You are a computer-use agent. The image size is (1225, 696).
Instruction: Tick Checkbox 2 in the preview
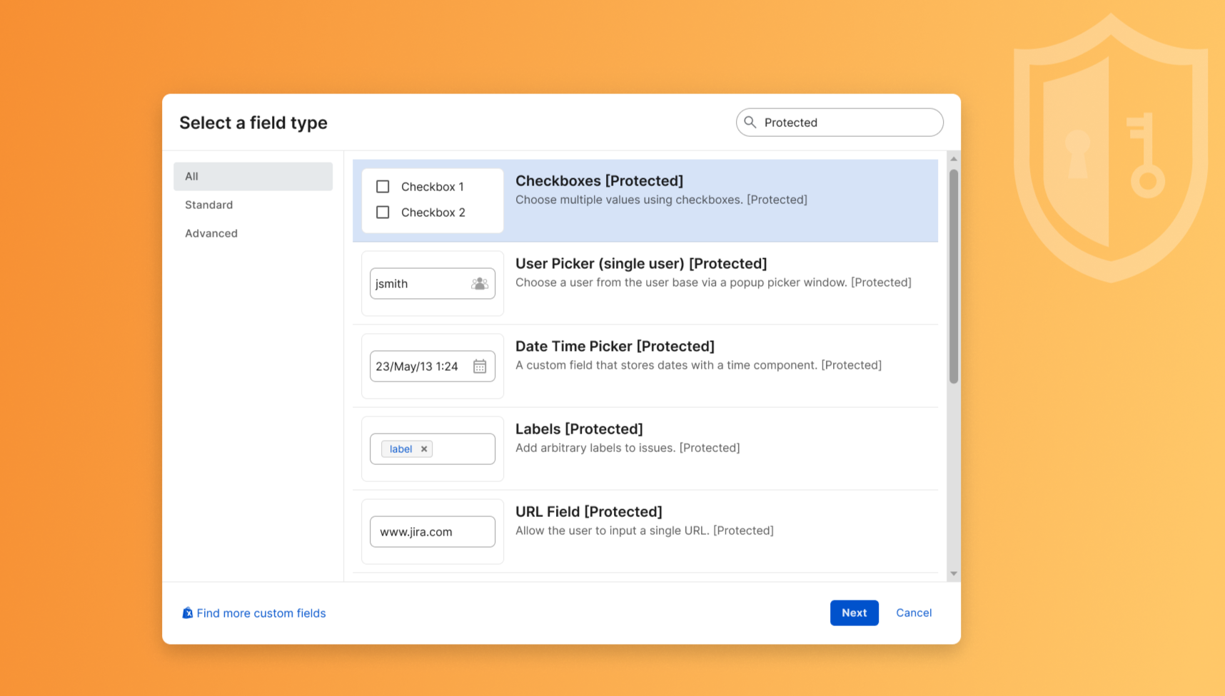[x=383, y=212]
